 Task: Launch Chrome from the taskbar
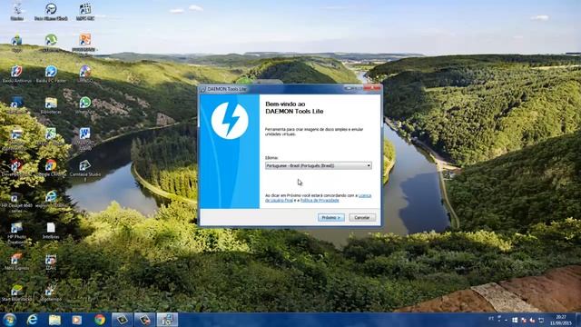click(x=99, y=320)
